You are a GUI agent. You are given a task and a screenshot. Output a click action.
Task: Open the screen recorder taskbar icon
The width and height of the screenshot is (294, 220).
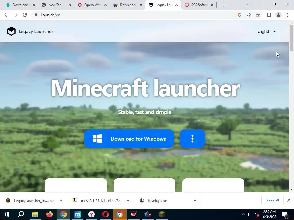(134, 214)
